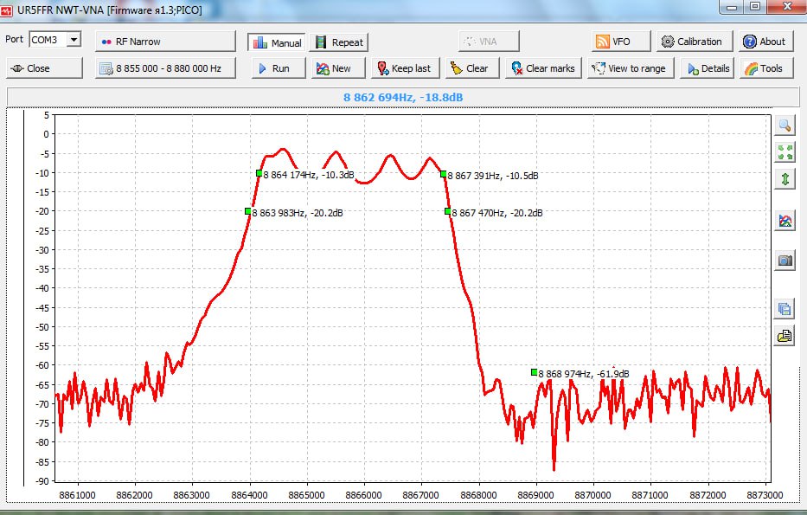This screenshot has height=515, width=807.
Task: Click the View to range button
Action: (x=628, y=68)
